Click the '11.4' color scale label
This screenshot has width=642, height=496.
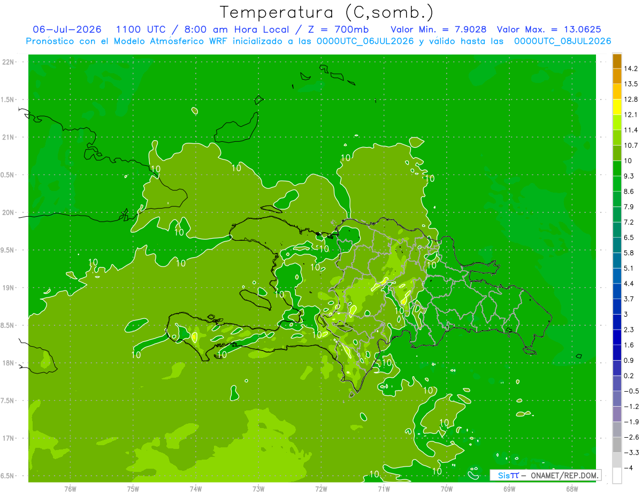point(631,130)
